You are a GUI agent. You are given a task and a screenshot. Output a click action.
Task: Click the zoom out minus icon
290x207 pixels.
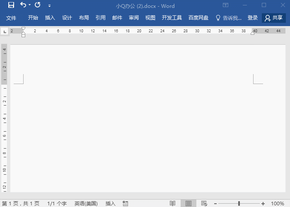point(215,203)
